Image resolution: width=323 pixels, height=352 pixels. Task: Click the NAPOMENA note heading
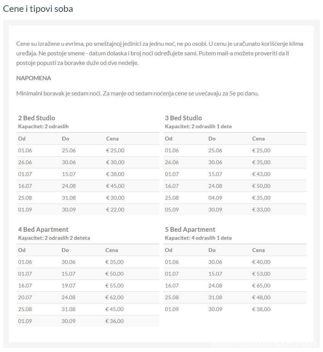(x=34, y=78)
